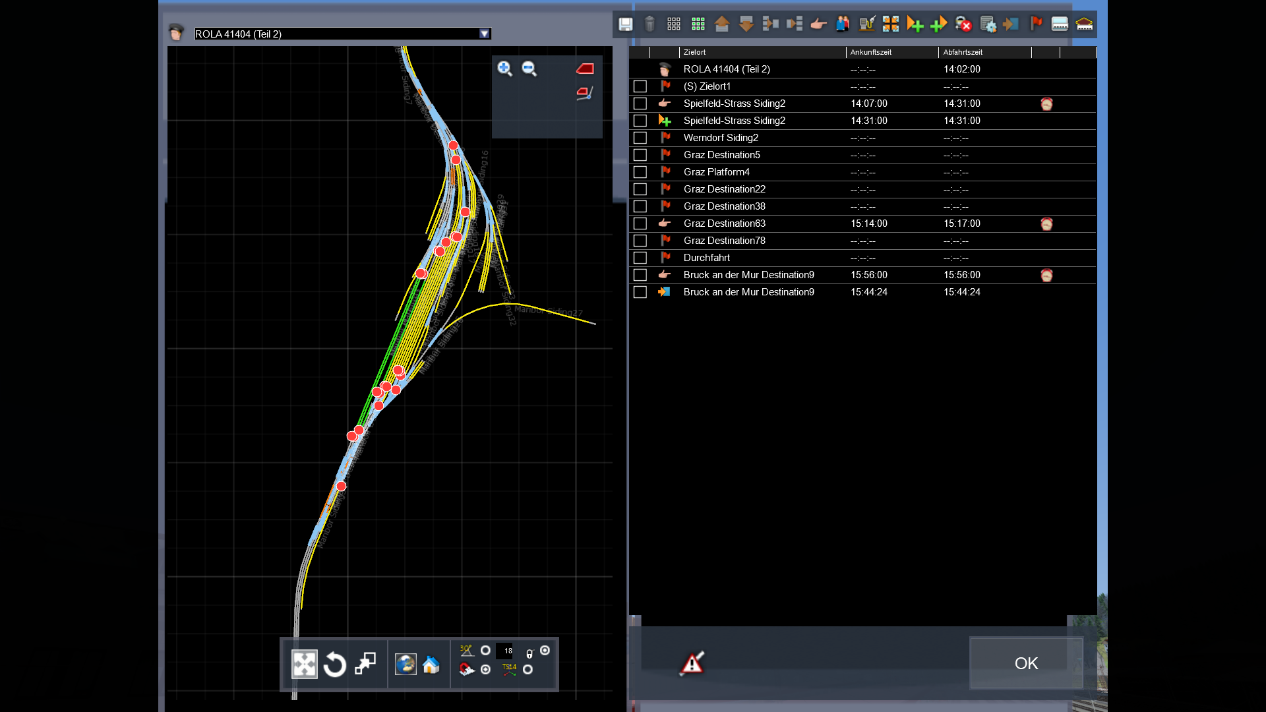Viewport: 1266px width, 712px height.
Task: Zoom in on the track map
Action: tap(504, 69)
